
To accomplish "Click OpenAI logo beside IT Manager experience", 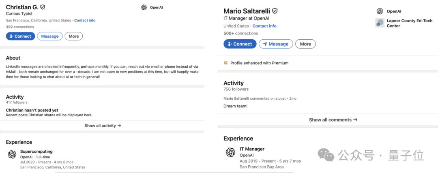I will click(x=230, y=152).
